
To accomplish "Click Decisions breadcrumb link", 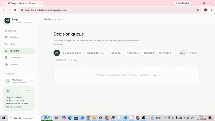I will [x=48, y=19].
